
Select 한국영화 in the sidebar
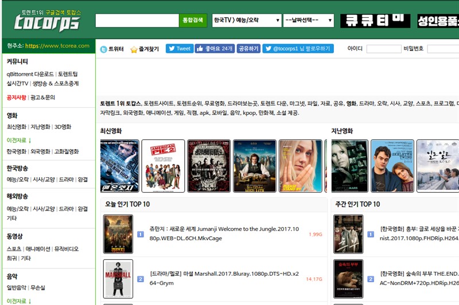pyautogui.click(x=17, y=151)
